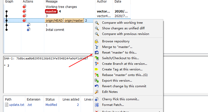Choose Edit Notes menu entry
The height and width of the screenshot is (112, 208).
tap(110, 92)
